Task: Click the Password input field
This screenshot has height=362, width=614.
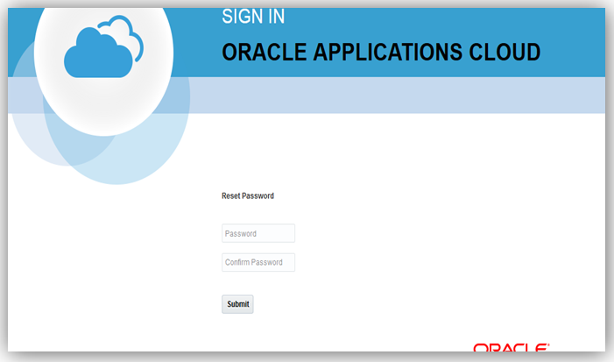Action: 258,233
